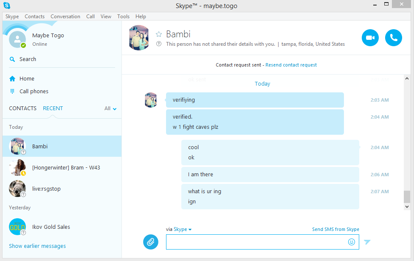This screenshot has width=414, height=261.
Task: Click the attach file paperclip button
Action: pos(151,242)
